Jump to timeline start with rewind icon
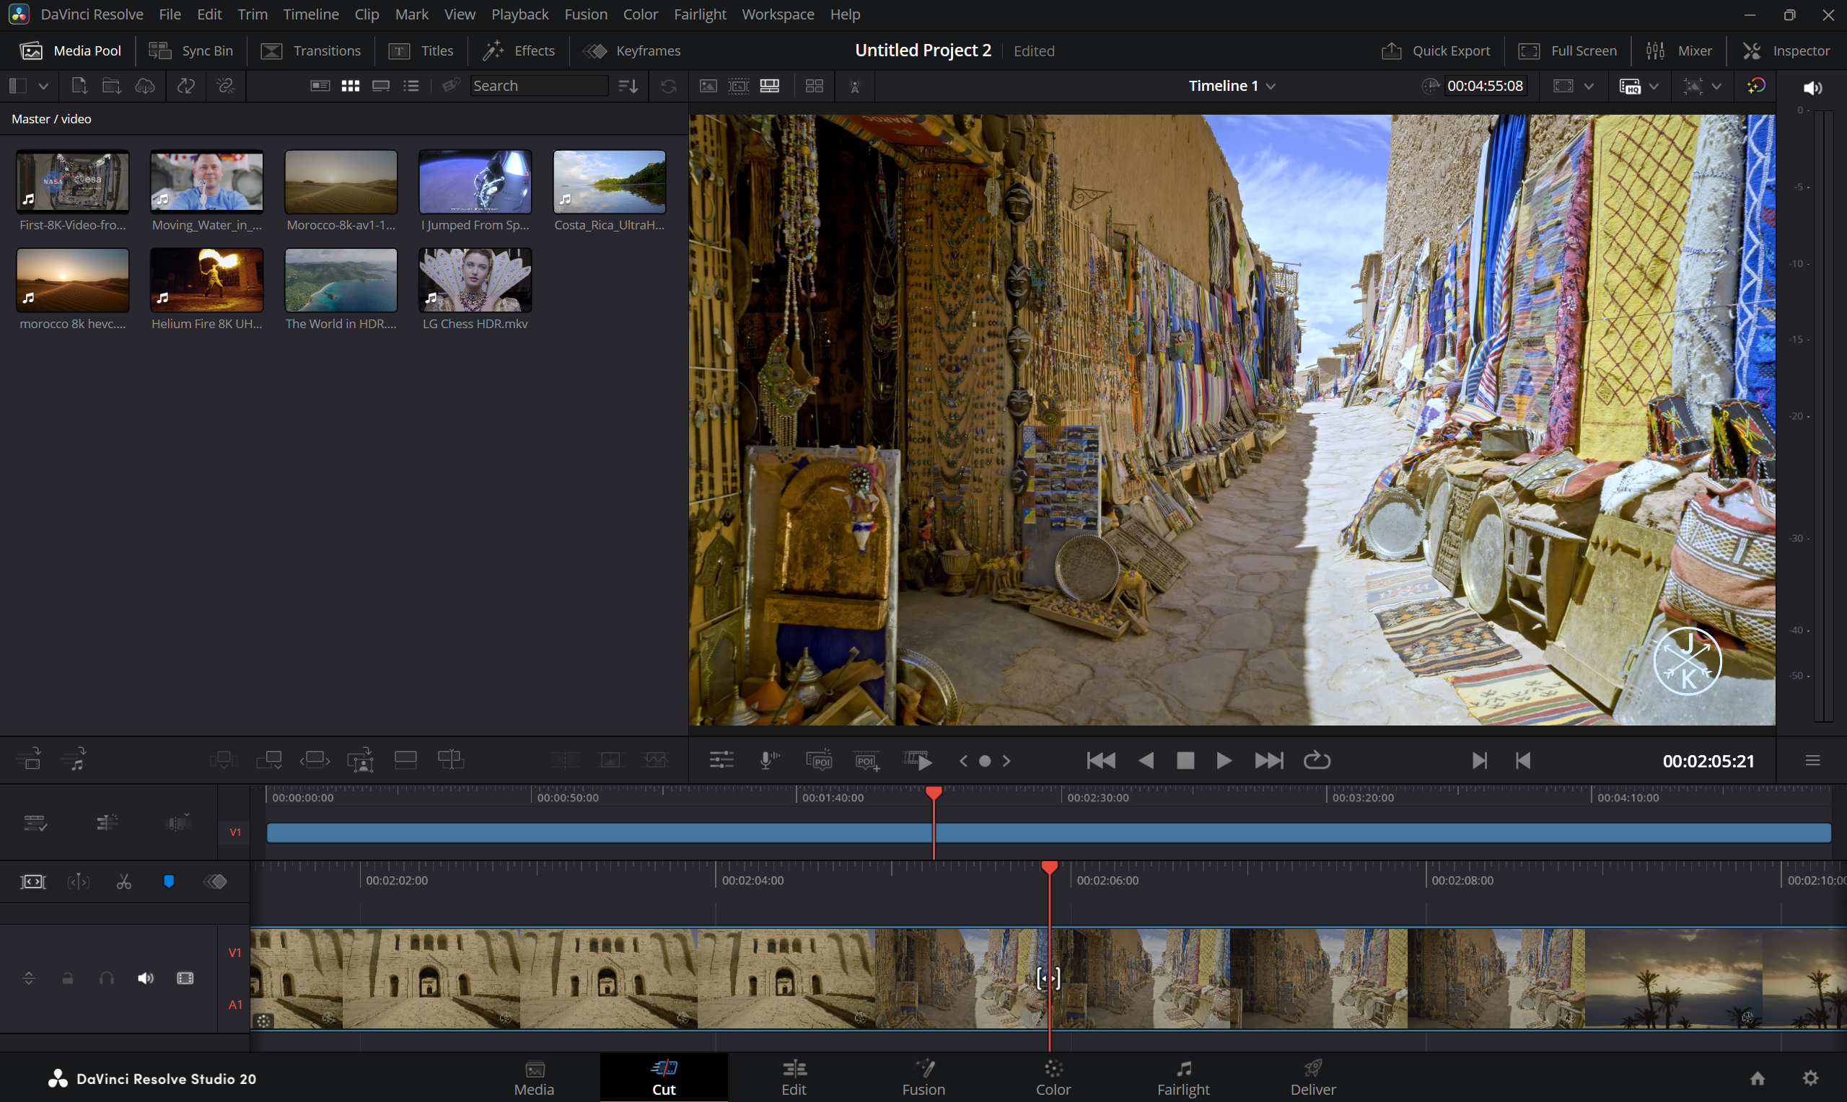The height and width of the screenshot is (1102, 1847). (1101, 760)
